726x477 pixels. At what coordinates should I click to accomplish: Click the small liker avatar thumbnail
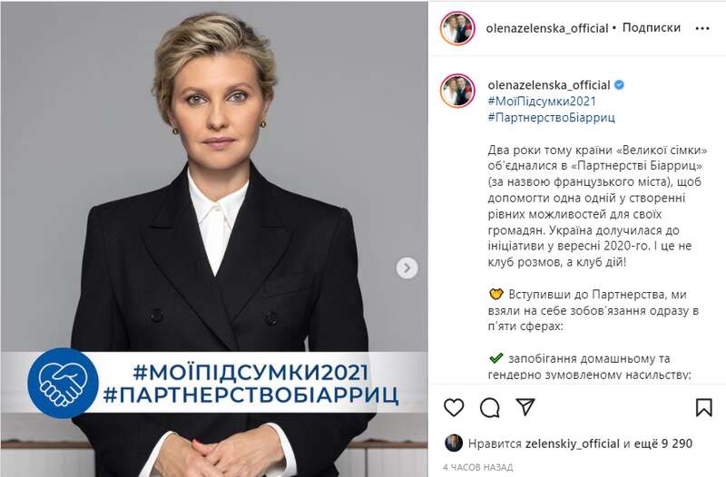(453, 443)
